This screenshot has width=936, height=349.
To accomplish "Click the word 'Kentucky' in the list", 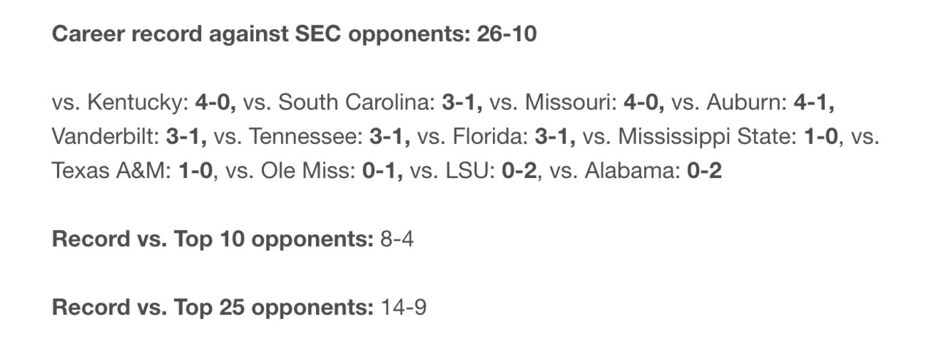I will click(137, 104).
